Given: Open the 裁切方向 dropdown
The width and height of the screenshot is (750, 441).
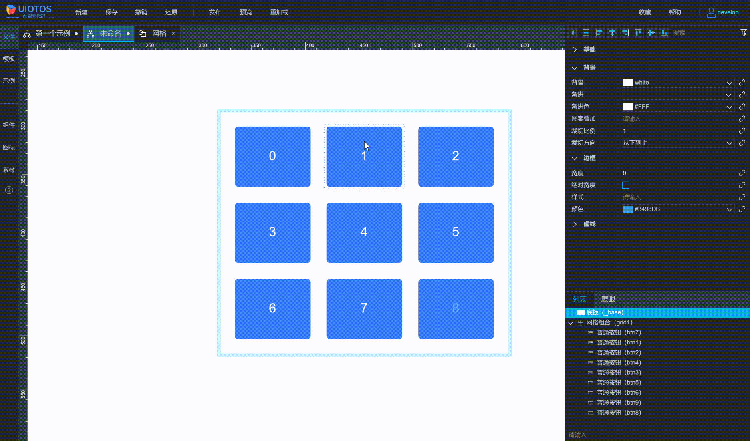Looking at the screenshot, I should tap(678, 143).
